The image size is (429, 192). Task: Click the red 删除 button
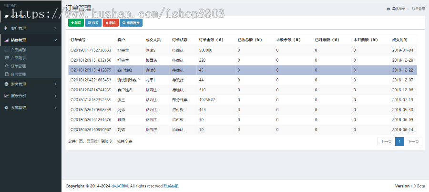pos(111,23)
